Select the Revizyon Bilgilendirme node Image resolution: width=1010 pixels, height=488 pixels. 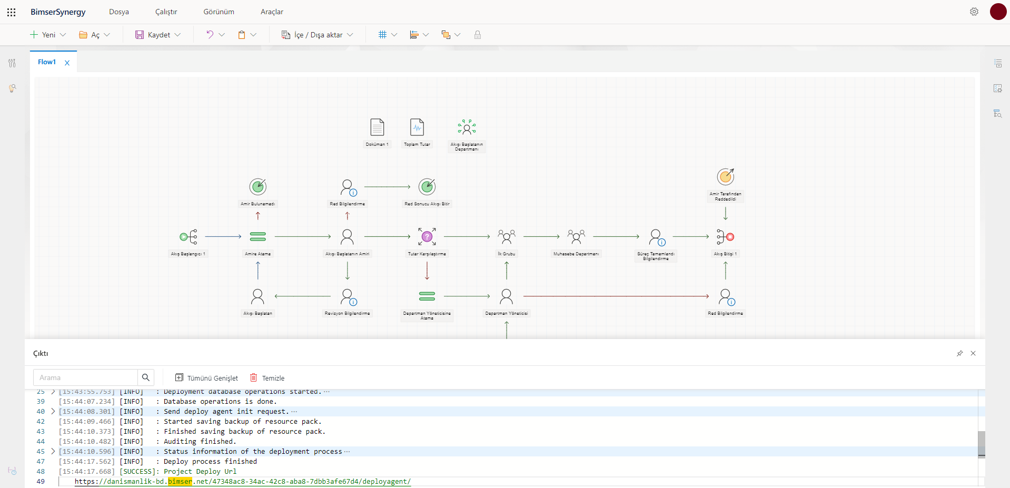[349, 297]
